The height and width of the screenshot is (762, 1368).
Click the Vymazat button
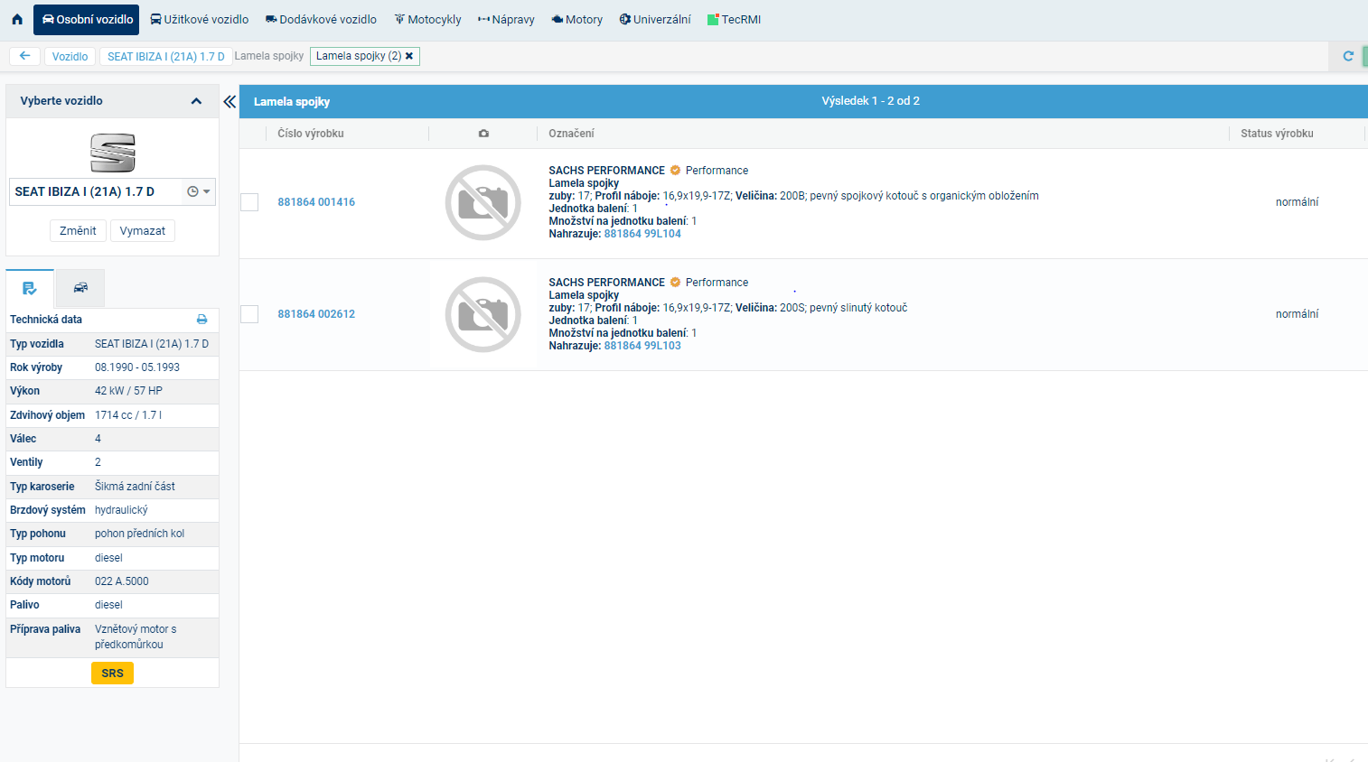point(143,230)
